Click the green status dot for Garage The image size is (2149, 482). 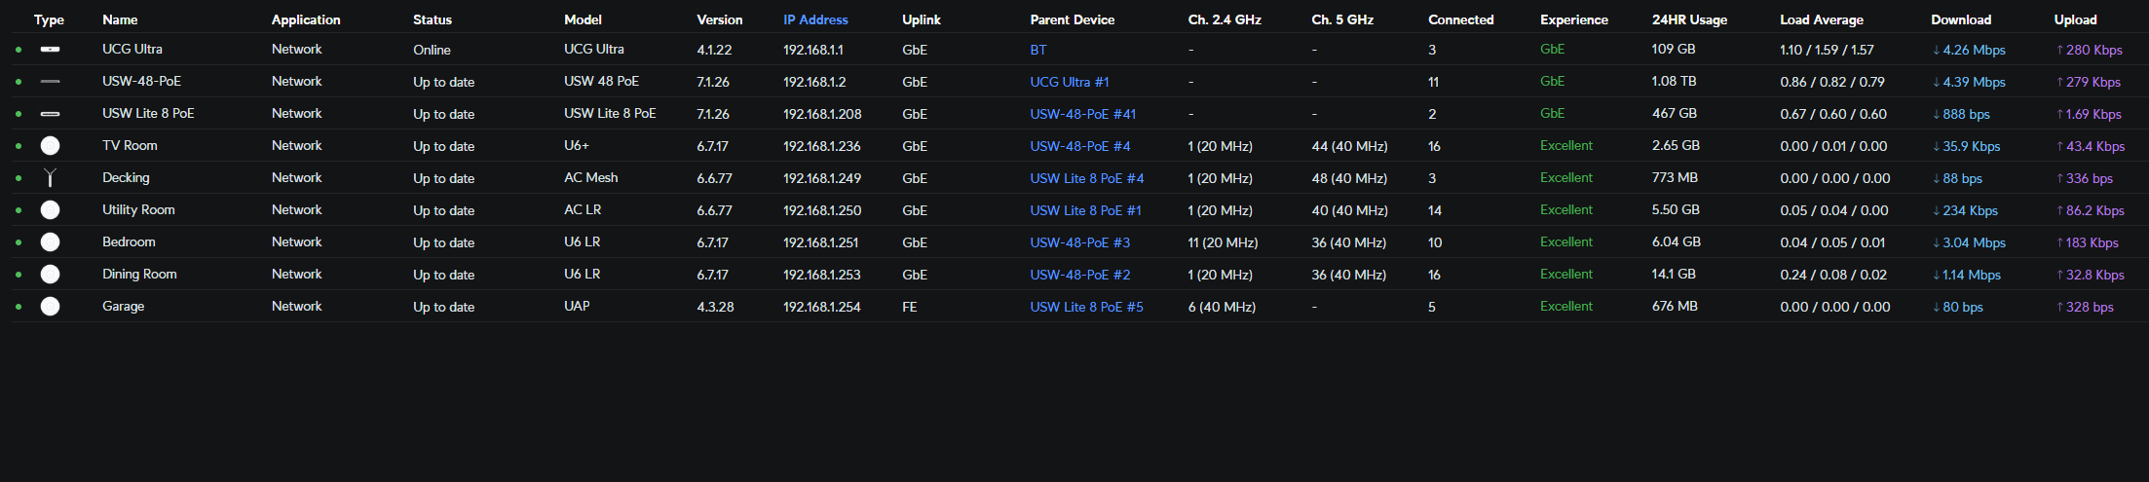(19, 307)
